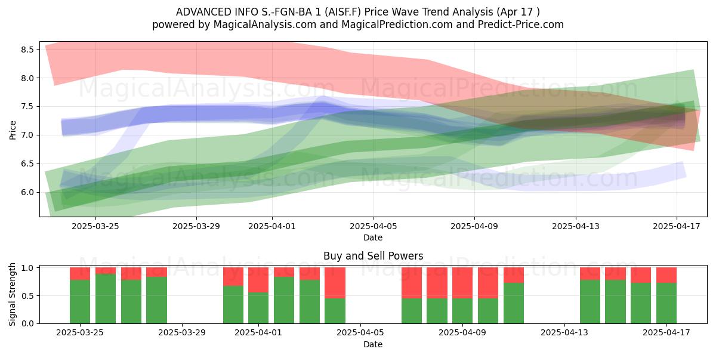Click the 0.5 signal strength tick
716x358 pixels.
tap(29, 296)
